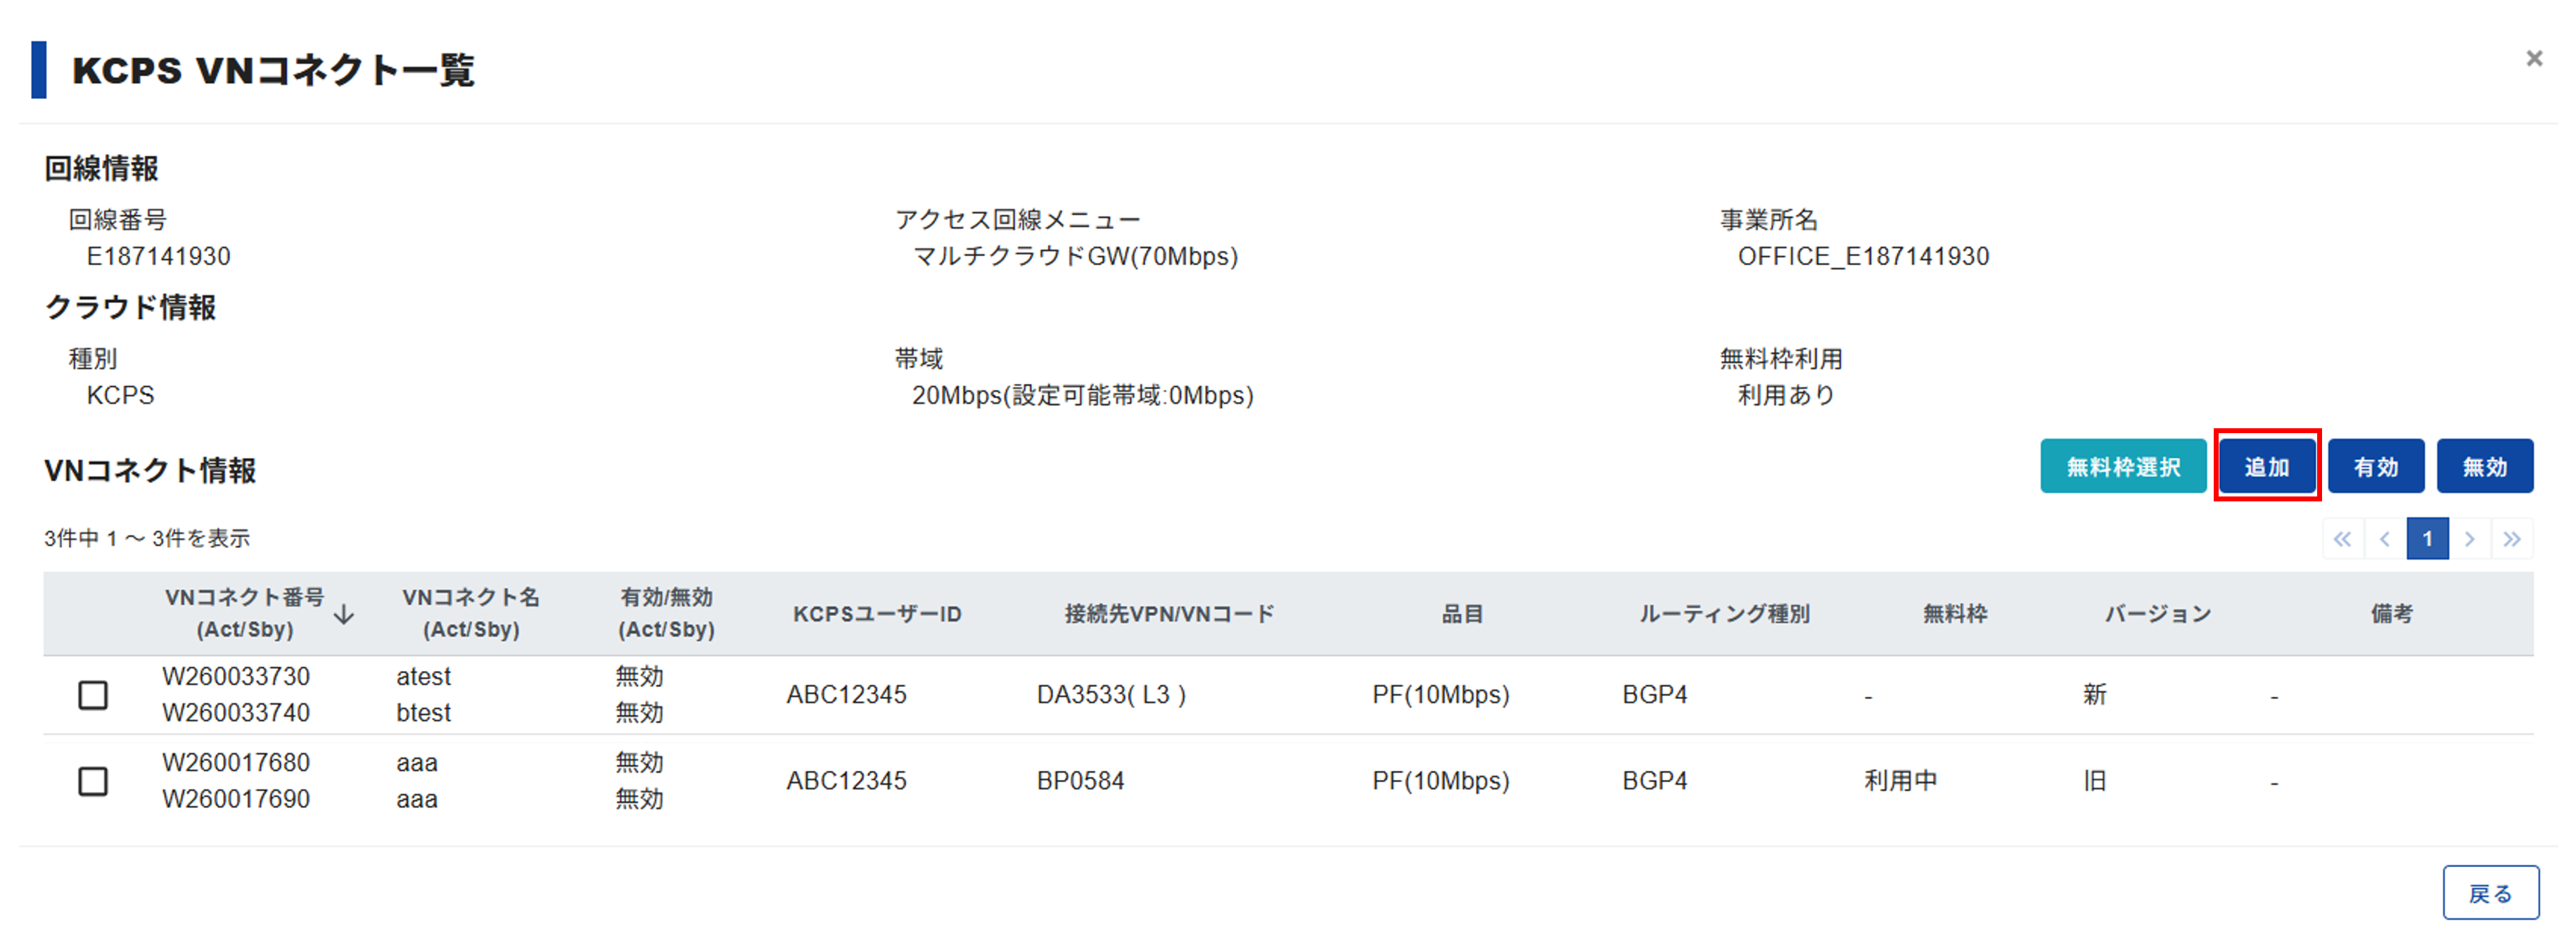2576x943 pixels.
Task: Click the 有効/無効 column header
Action: pos(666,613)
